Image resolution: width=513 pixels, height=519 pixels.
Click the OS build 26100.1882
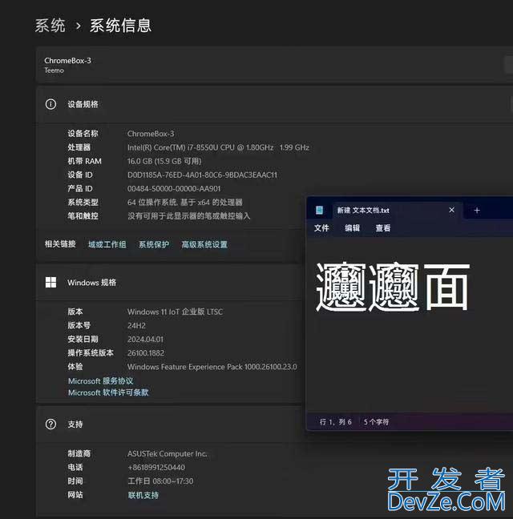146,353
